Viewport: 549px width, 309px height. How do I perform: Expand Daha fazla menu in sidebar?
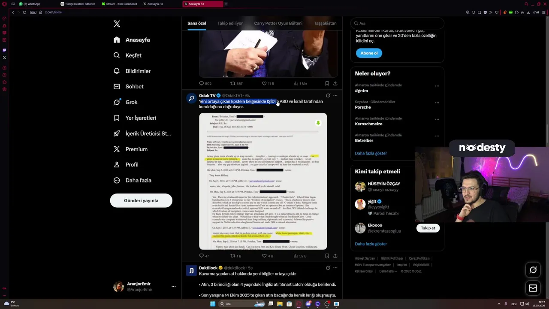132,180
